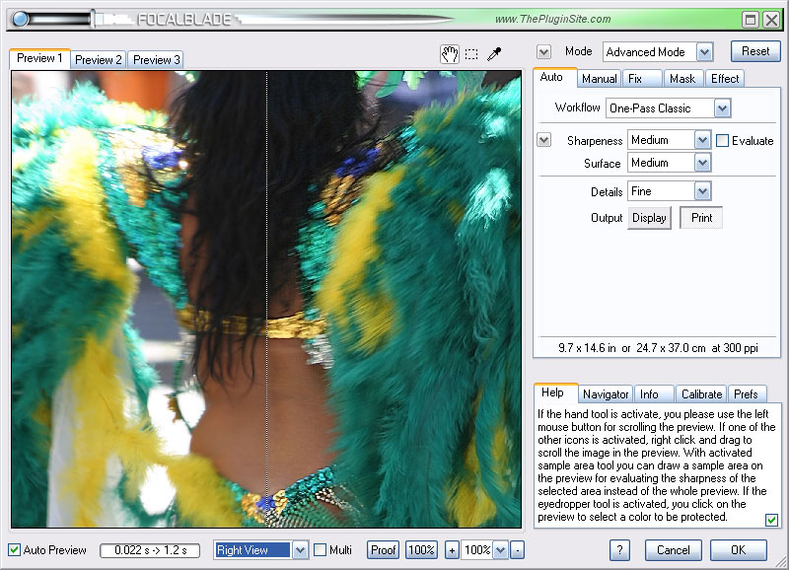Disable the Auto Preview checkbox
The image size is (789, 570).
click(x=15, y=549)
